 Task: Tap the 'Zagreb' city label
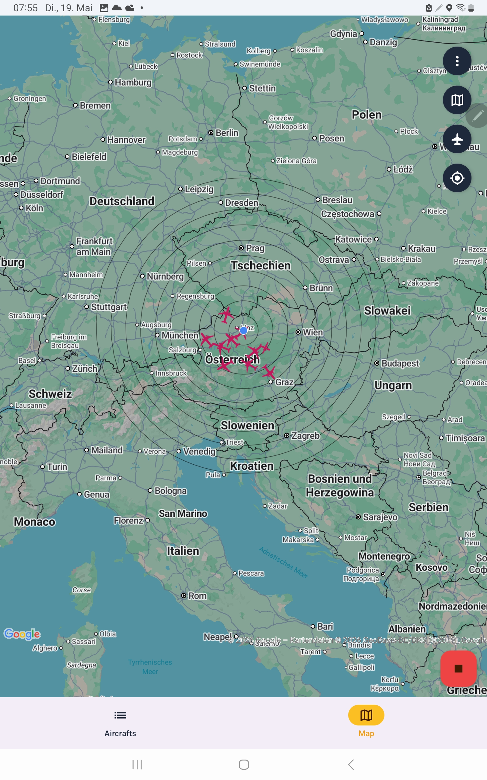pos(305,435)
